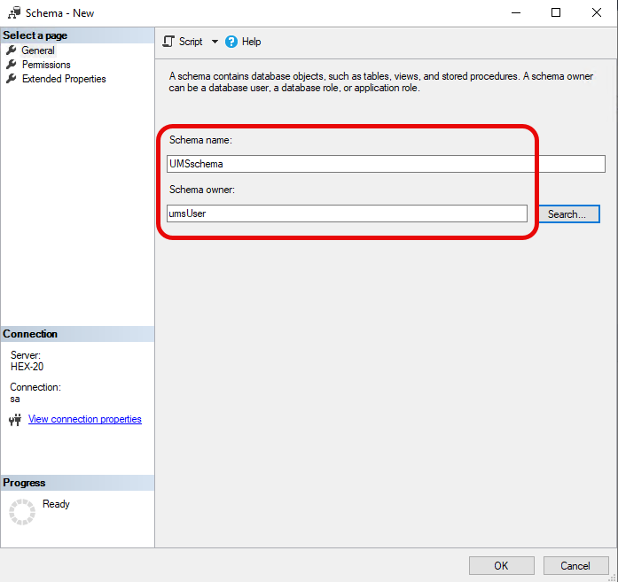Image resolution: width=618 pixels, height=582 pixels.
Task: Focus the Schema name text field
Action: pyautogui.click(x=386, y=164)
